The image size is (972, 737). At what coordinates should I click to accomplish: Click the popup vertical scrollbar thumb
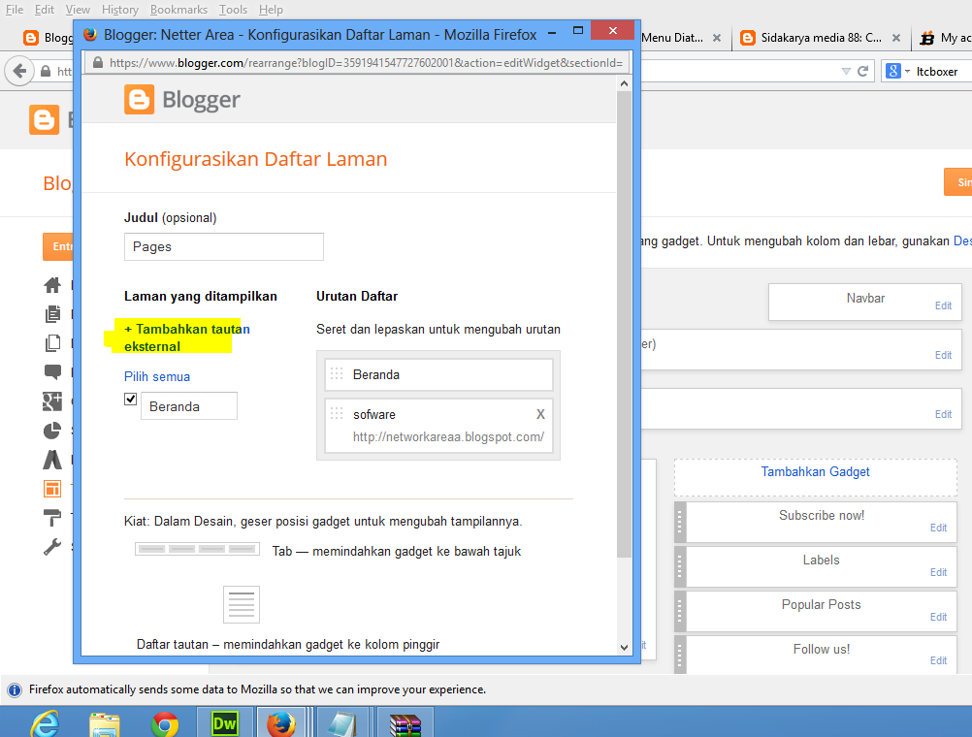point(625,324)
